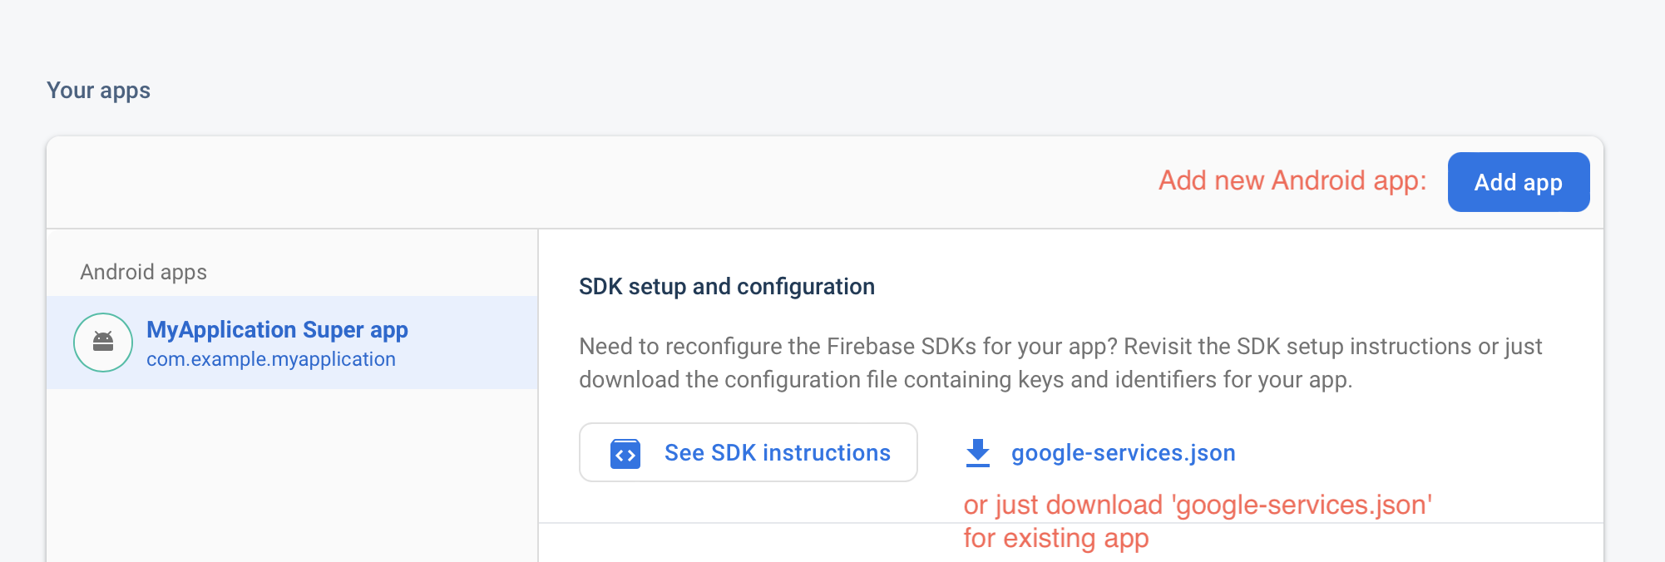Click the red 'for existing app' note
Screen dimensions: 1665x562
tap(1056, 539)
